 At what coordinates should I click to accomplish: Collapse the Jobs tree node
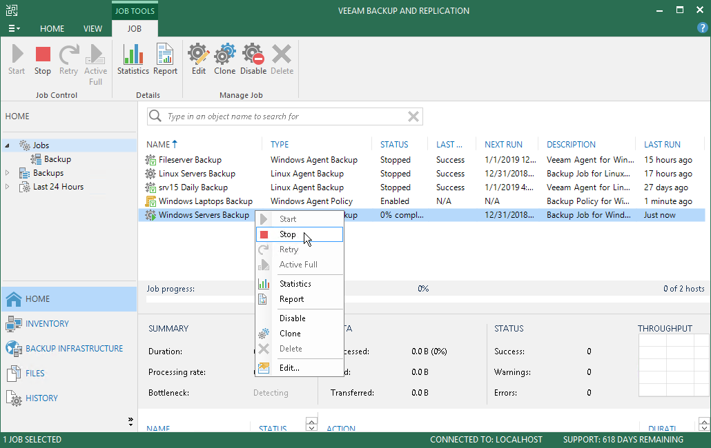pos(7,145)
